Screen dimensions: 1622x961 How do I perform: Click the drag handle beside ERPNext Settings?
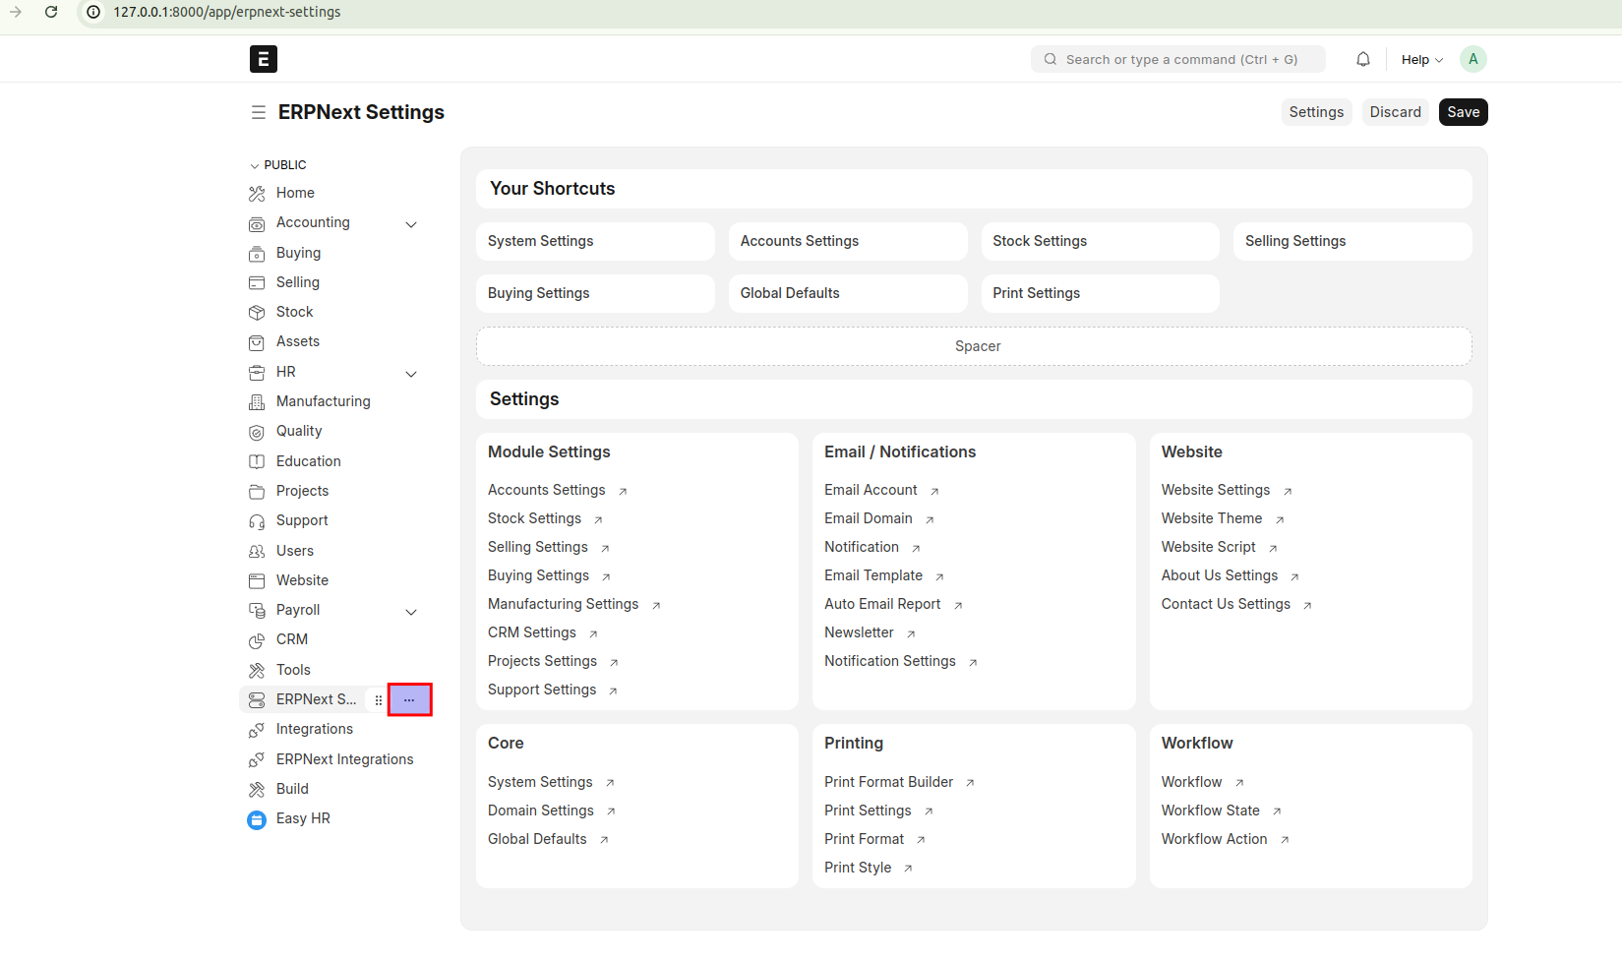379,700
